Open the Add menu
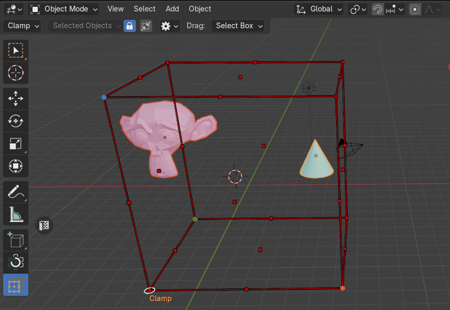450x310 pixels. point(172,9)
